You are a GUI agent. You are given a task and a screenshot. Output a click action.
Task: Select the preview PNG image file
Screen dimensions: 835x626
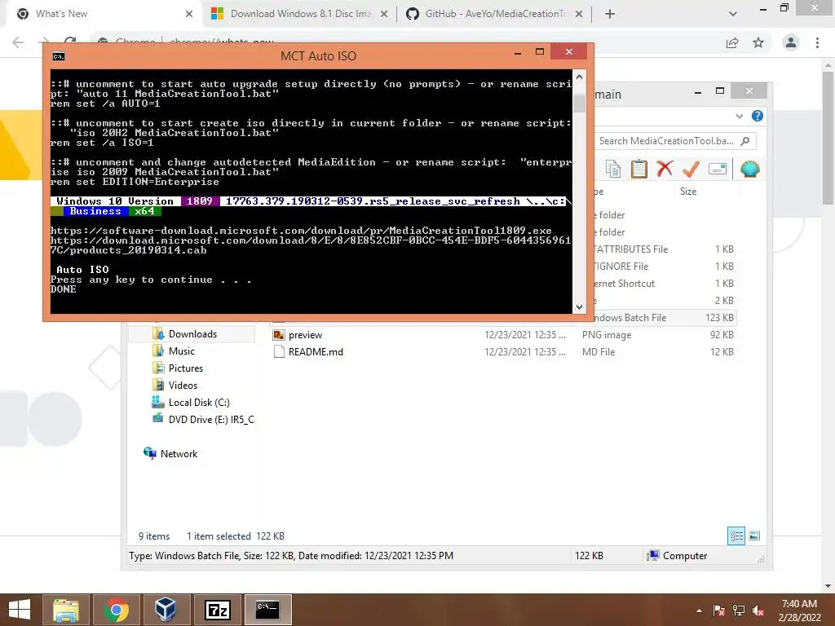305,335
